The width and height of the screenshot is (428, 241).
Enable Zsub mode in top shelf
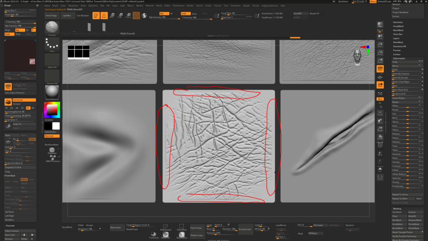click(x=194, y=14)
